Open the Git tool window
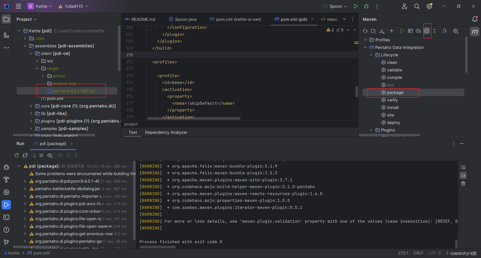481x258 pixels. (x=7, y=242)
